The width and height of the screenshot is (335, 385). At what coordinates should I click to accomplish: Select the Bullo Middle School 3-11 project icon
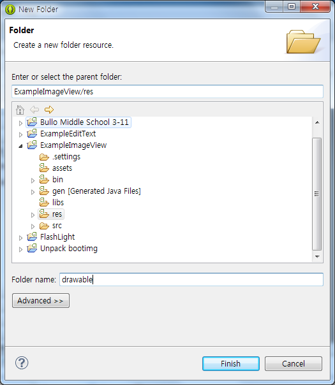tap(32, 122)
